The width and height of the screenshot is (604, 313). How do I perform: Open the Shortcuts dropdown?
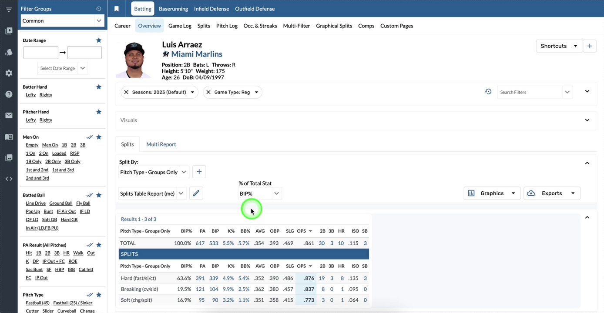point(559,46)
